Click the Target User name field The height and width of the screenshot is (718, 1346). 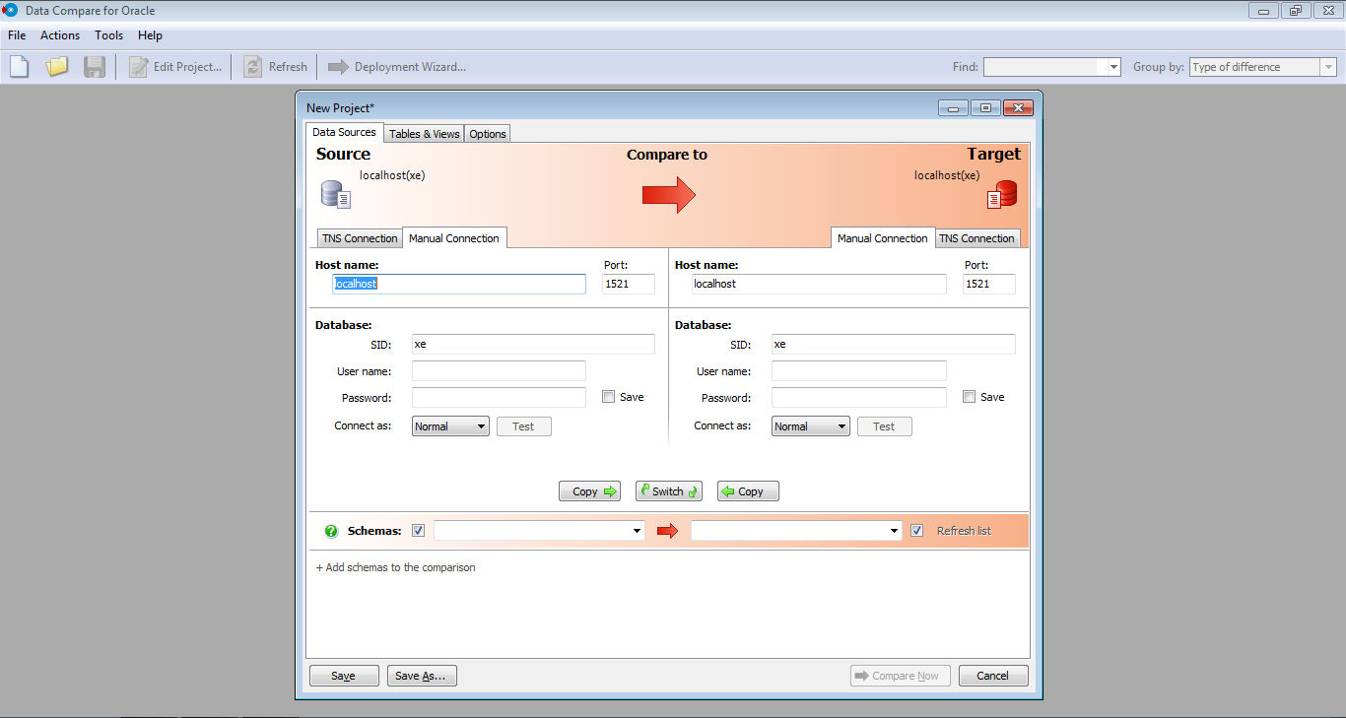tap(859, 371)
